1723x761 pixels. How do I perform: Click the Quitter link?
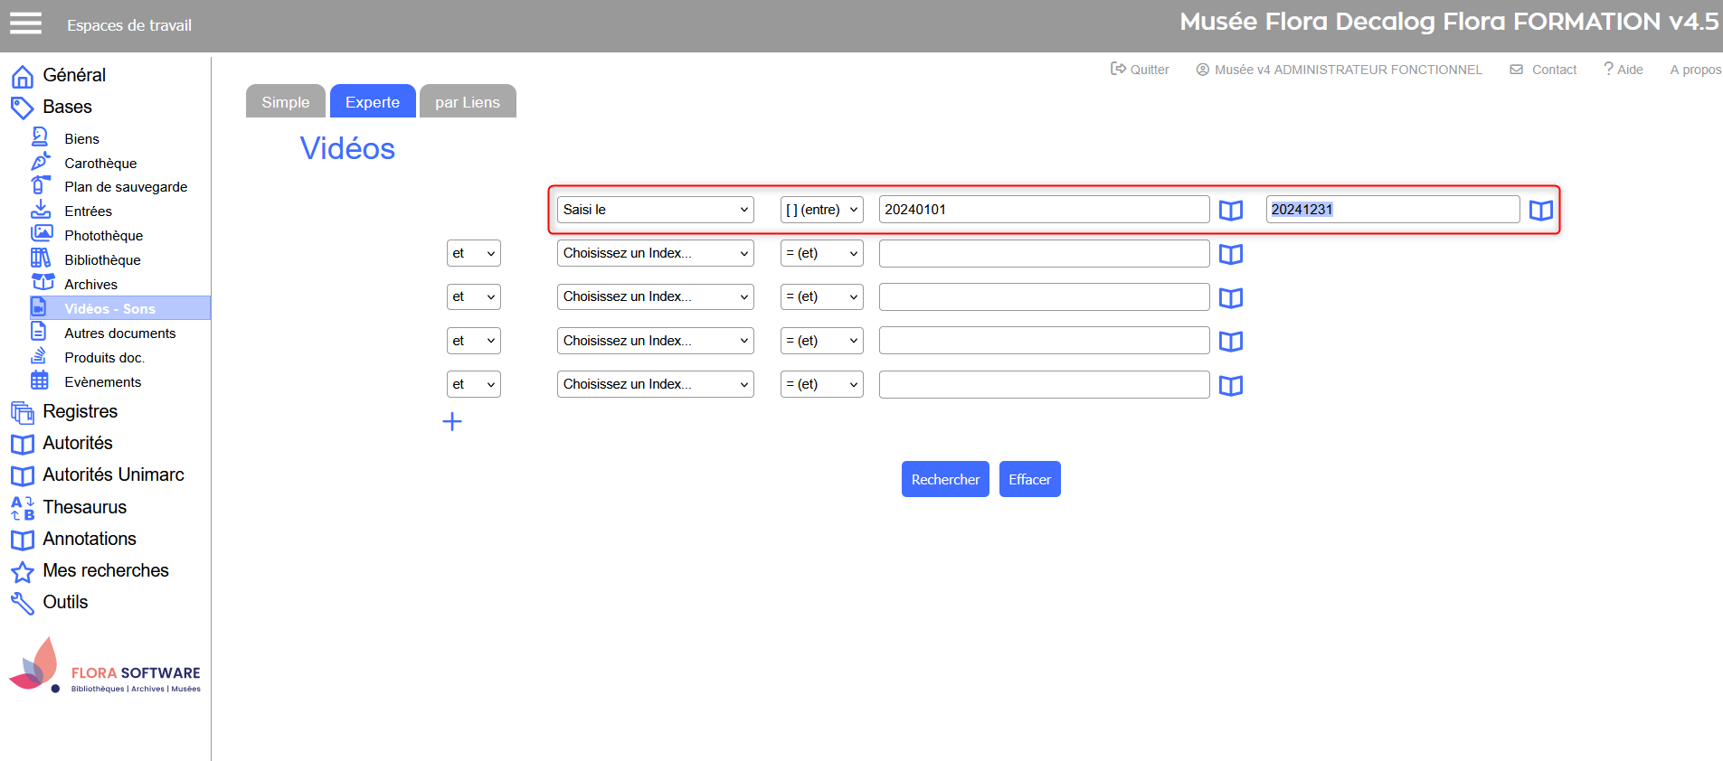1140,70
